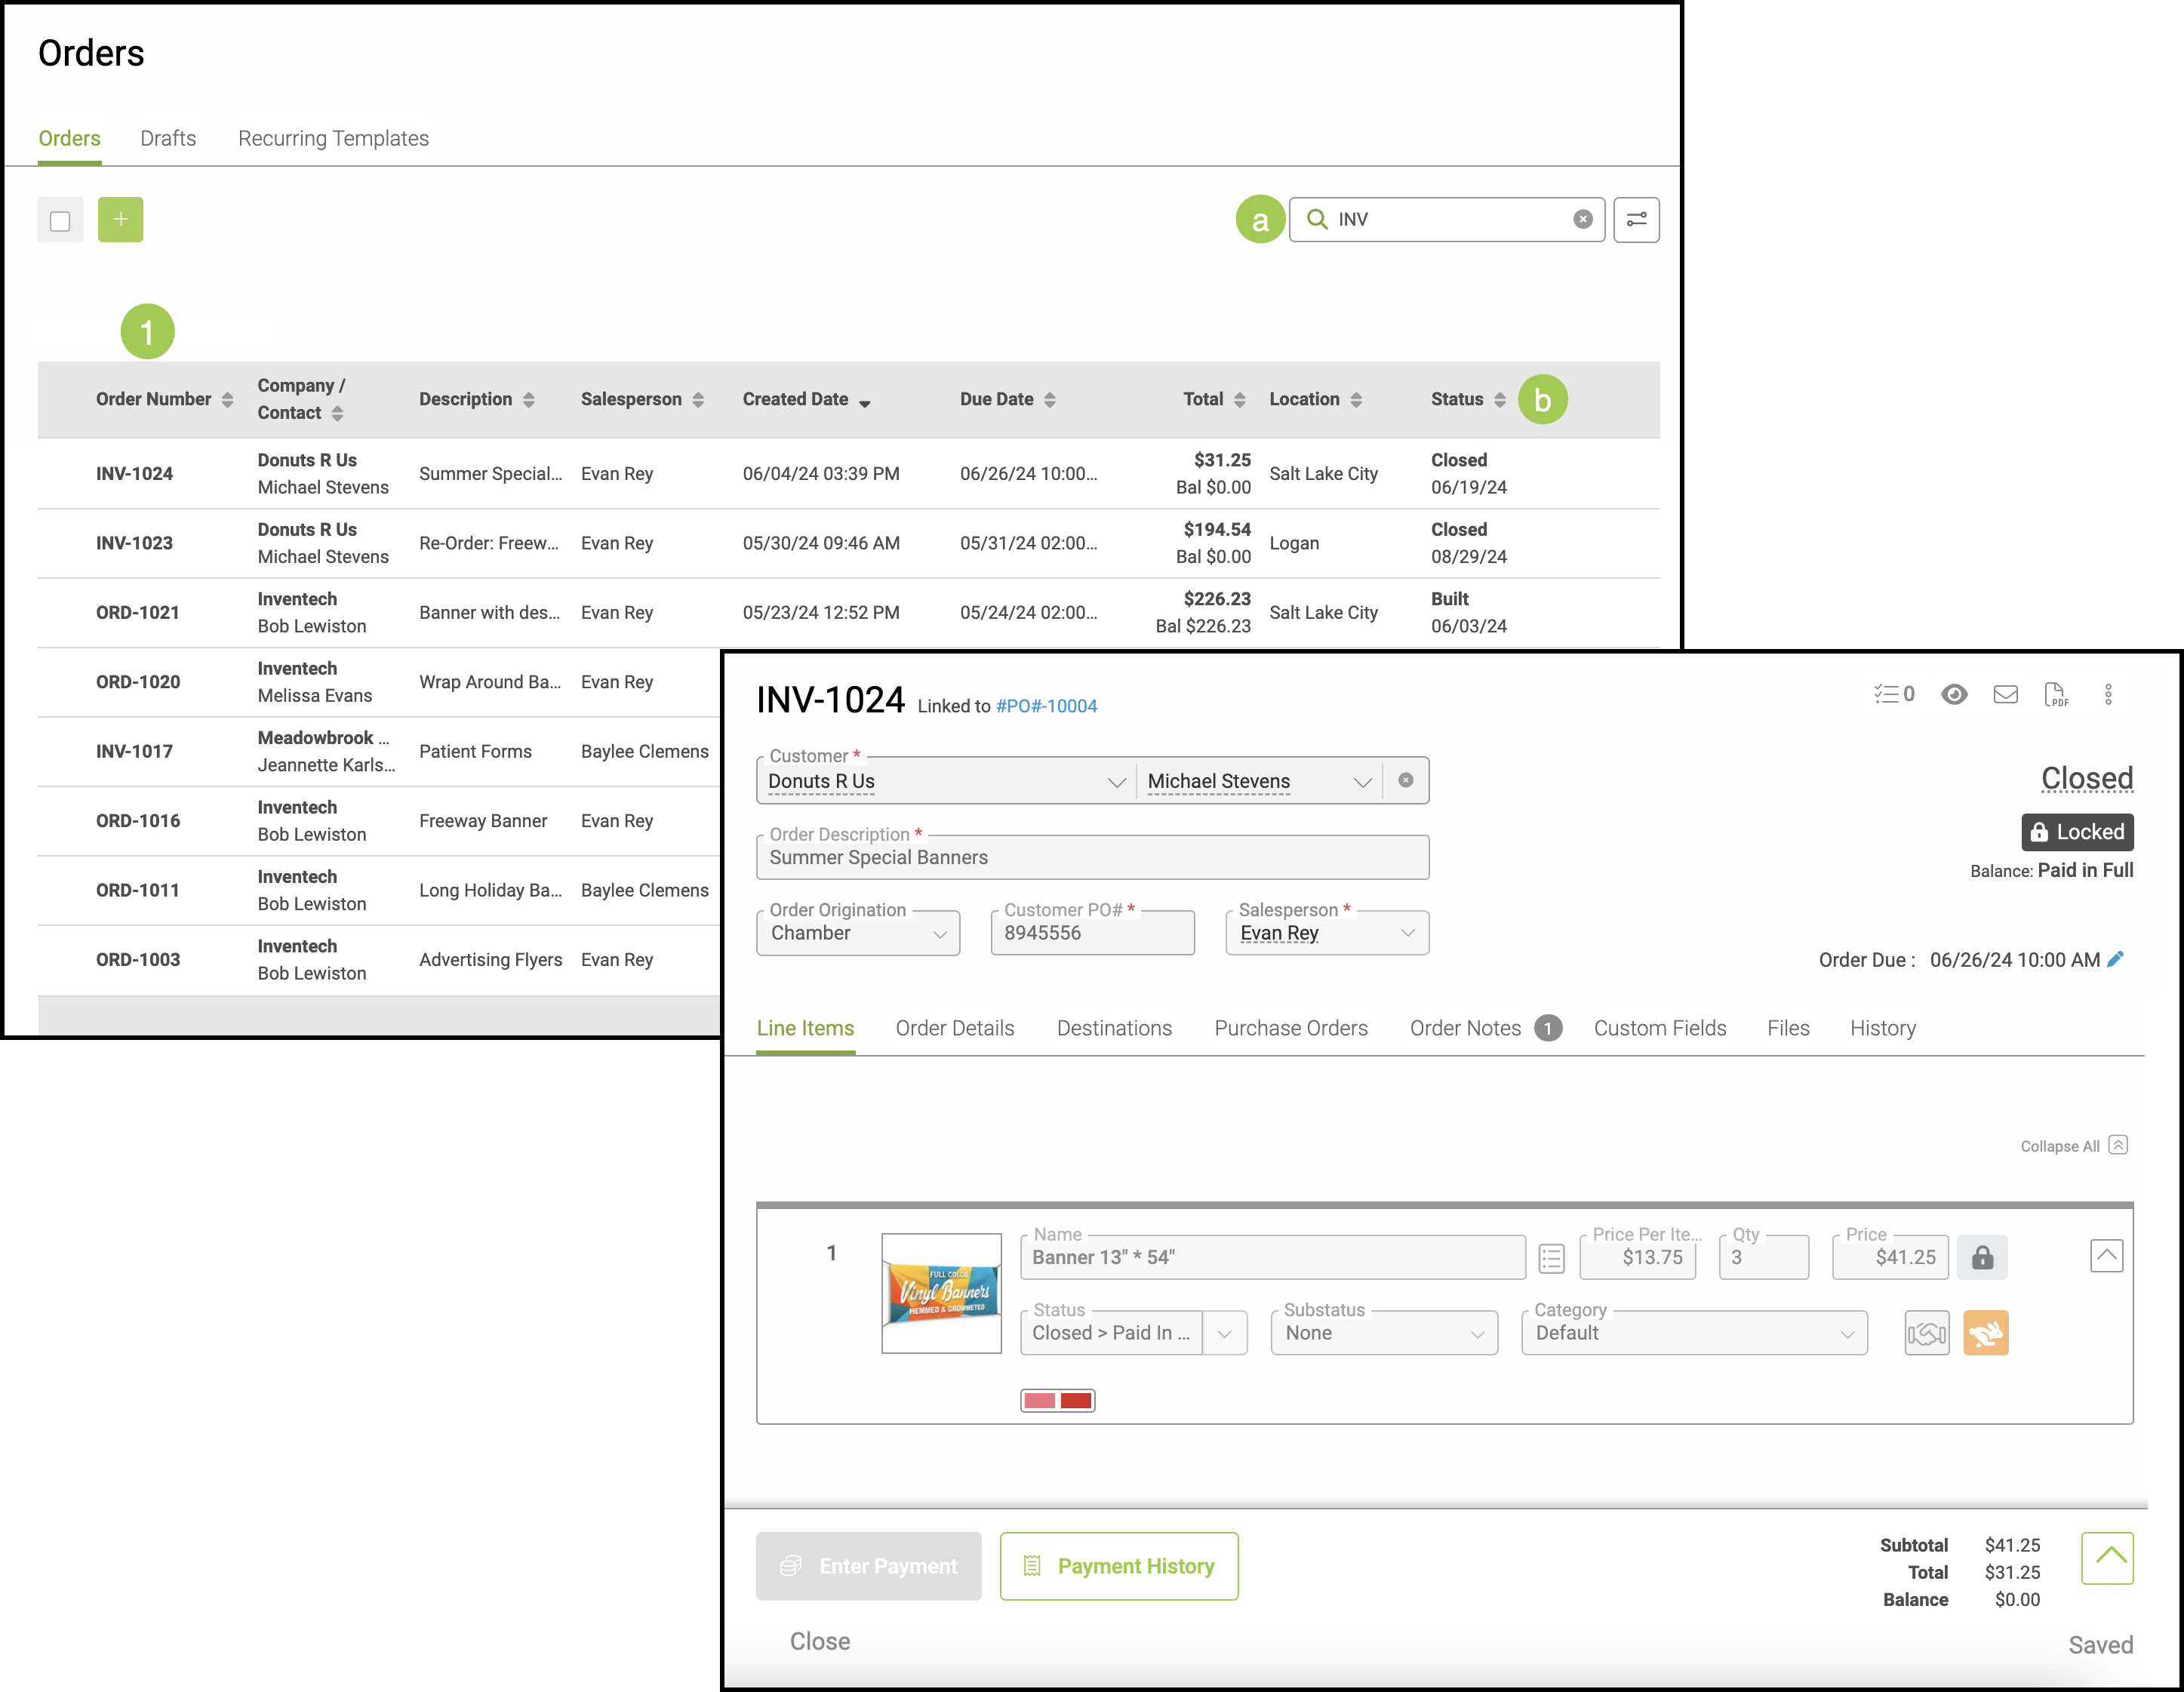The image size is (2184, 1692).
Task: Follow the #PO#-10004 linked purchase order link
Action: pos(1046,706)
